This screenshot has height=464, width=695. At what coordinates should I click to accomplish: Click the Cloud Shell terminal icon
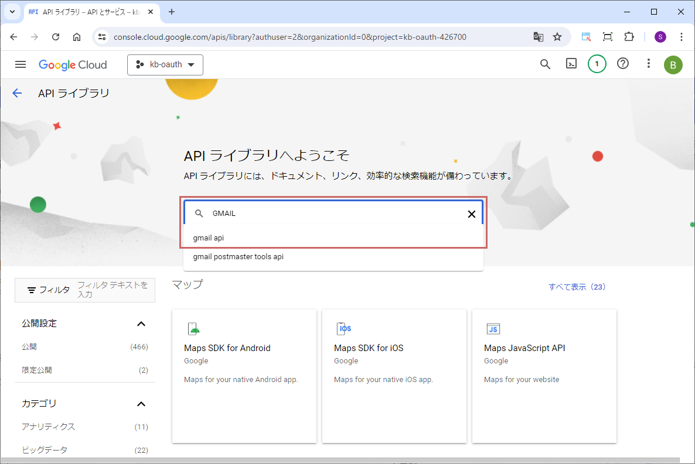click(x=571, y=64)
